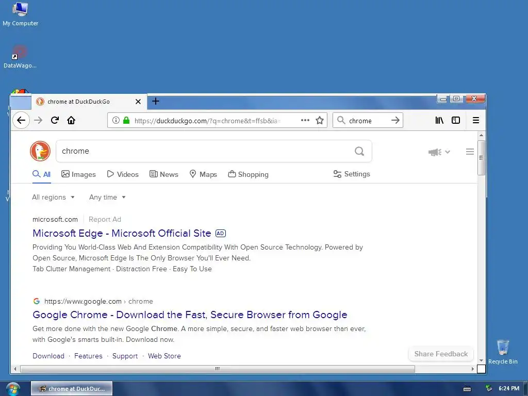Image resolution: width=528 pixels, height=396 pixels.
Task: Click the scroll down arrow
Action: pyautogui.click(x=481, y=360)
